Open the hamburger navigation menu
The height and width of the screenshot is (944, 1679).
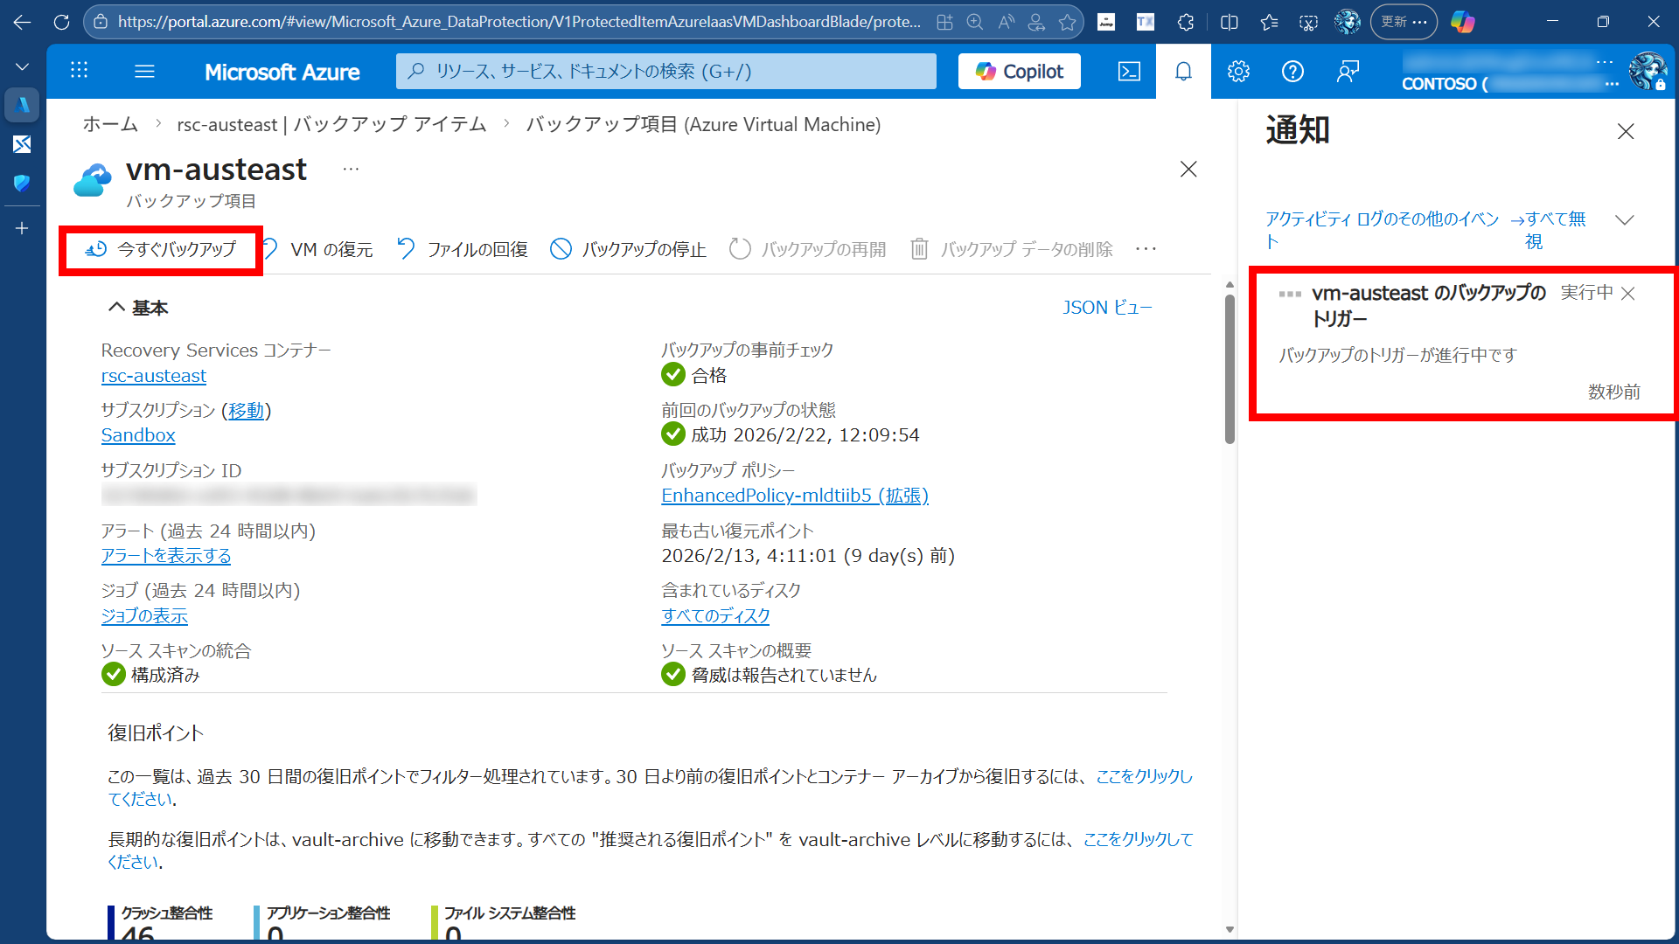click(x=144, y=71)
